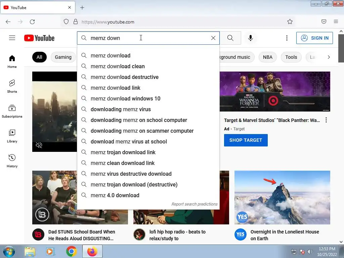Screen dimensions: 344x258
Task: Start voice search with microphone icon
Action: click(x=250, y=38)
